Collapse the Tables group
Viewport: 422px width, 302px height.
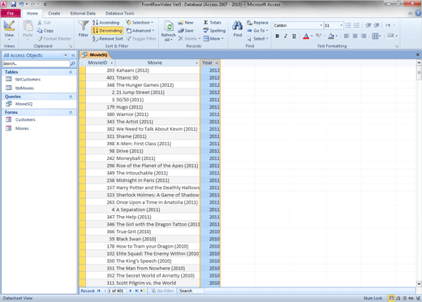(71, 72)
